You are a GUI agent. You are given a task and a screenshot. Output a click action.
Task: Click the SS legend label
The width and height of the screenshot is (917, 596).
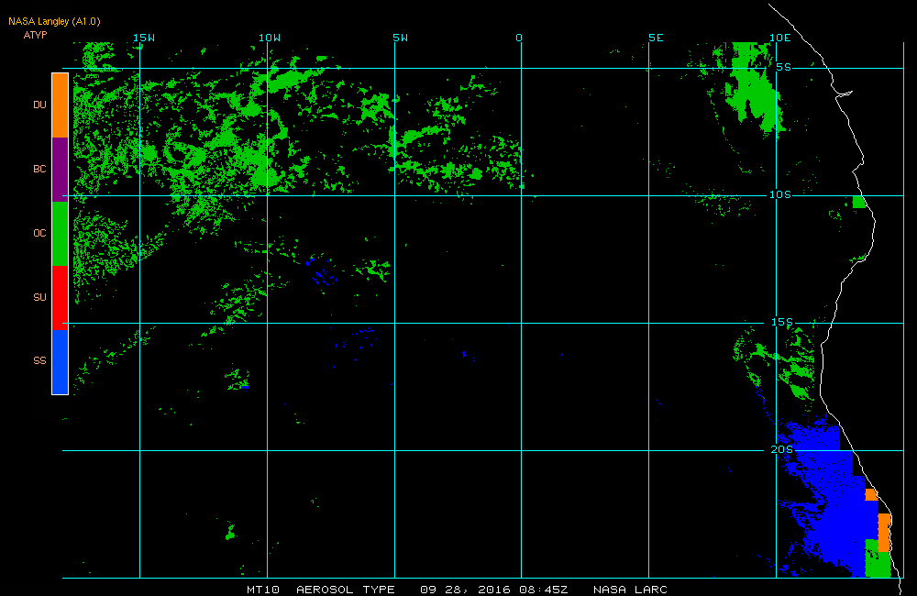tap(39, 360)
